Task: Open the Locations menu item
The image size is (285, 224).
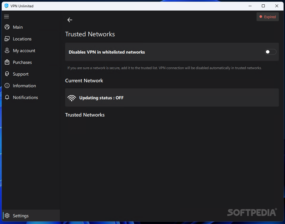Action: (x=31, y=39)
